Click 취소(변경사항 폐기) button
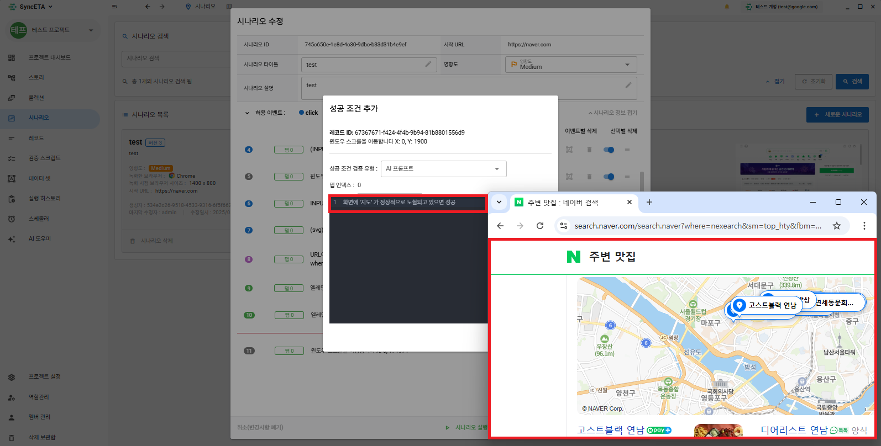This screenshot has width=881, height=446. 260,428
